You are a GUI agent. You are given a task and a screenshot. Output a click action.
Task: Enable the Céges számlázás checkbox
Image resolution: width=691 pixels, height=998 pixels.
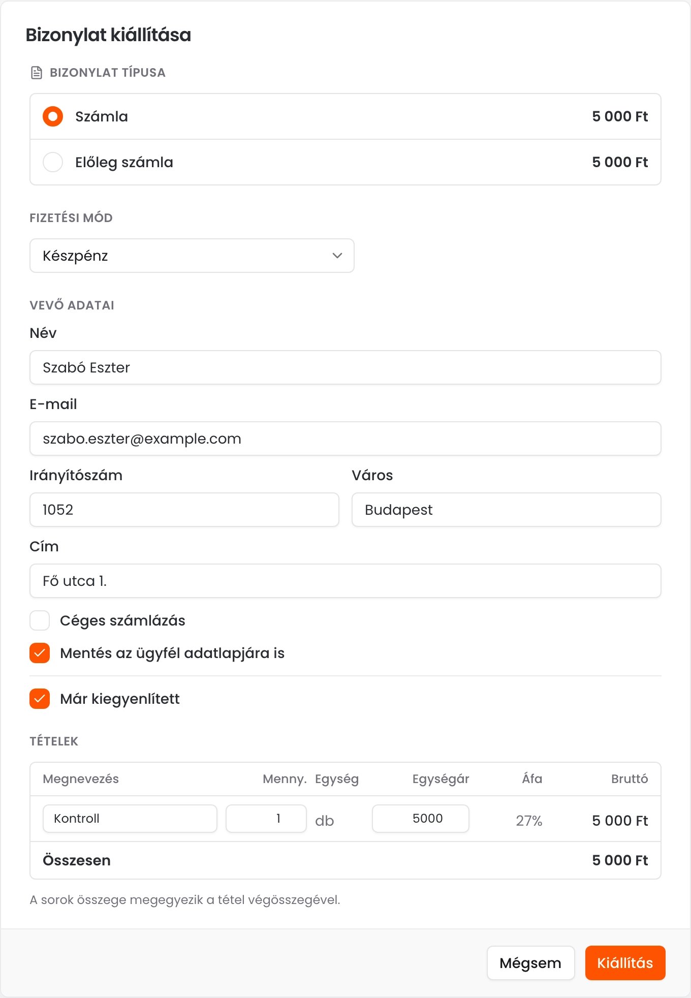pyautogui.click(x=40, y=620)
